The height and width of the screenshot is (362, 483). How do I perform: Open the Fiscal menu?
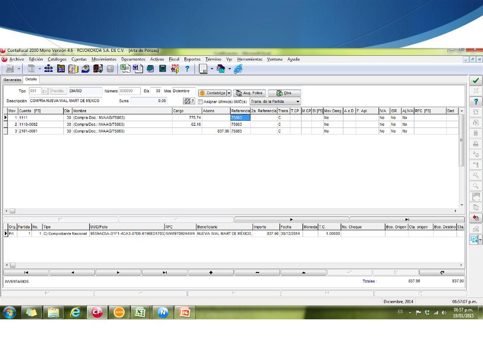point(174,59)
